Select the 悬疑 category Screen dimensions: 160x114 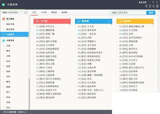(8, 87)
